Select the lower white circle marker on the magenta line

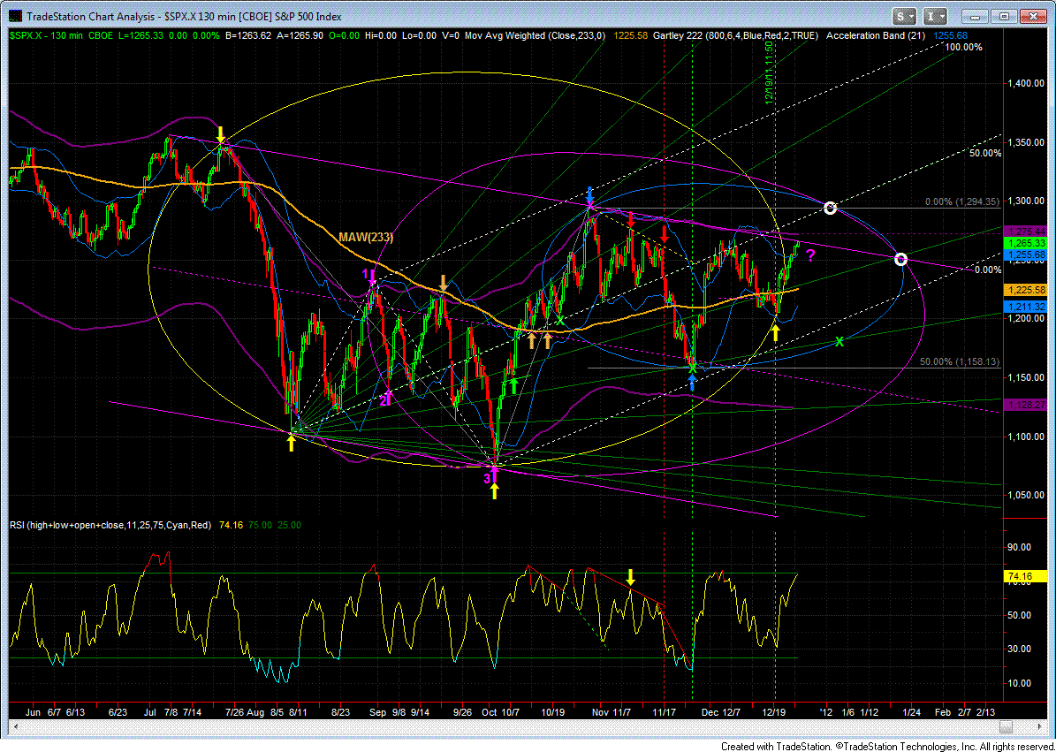(900, 259)
